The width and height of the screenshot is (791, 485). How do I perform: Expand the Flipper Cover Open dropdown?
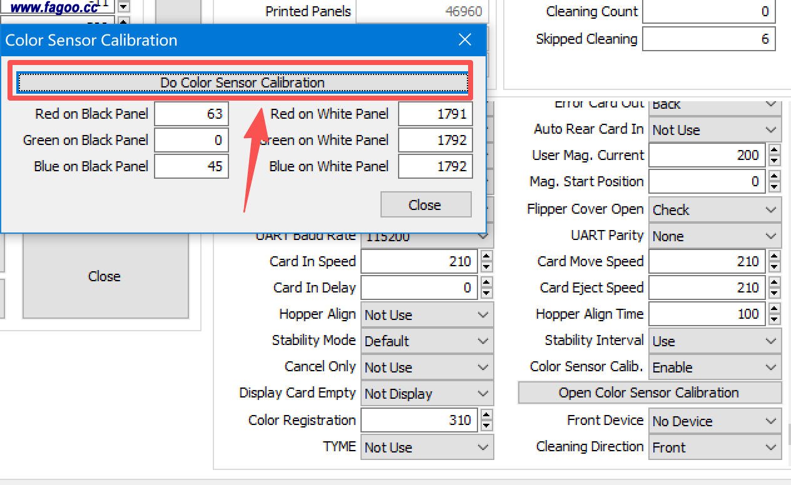[x=715, y=210]
